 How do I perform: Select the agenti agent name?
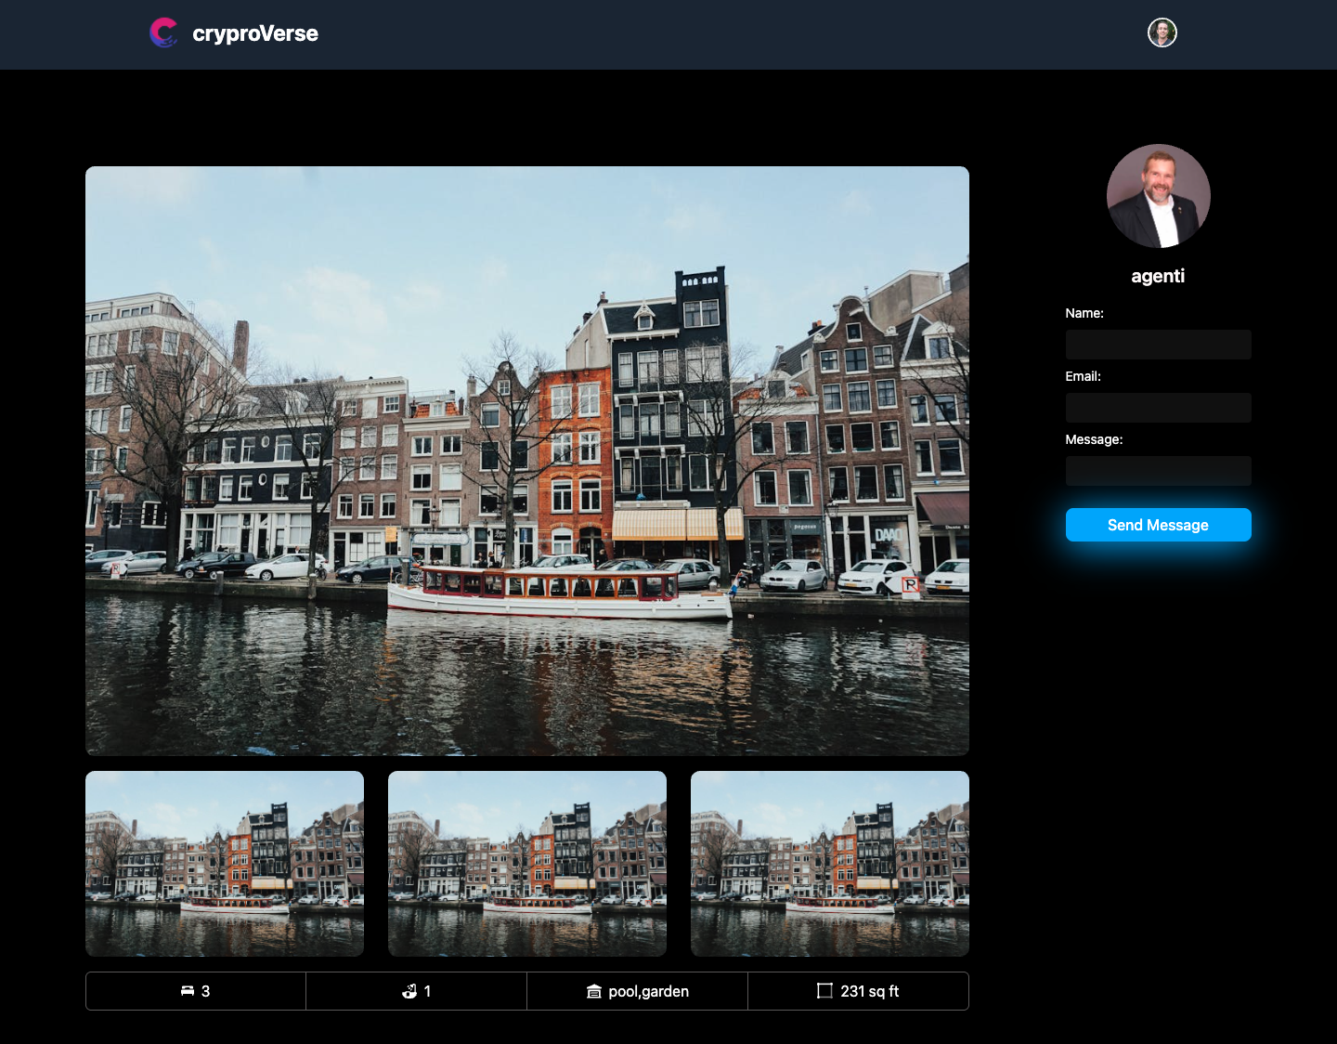pos(1158,276)
